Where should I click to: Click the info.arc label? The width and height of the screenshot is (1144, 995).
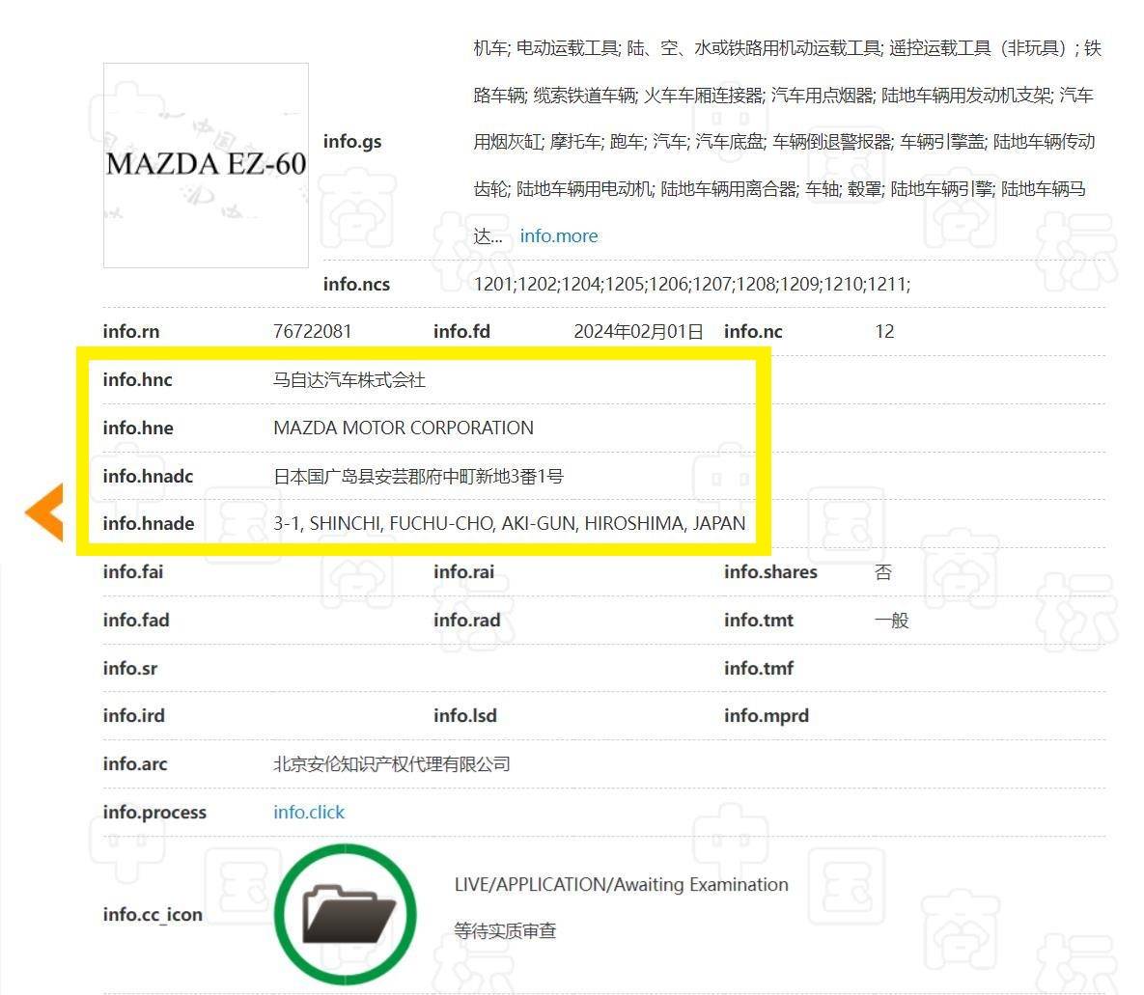click(135, 763)
